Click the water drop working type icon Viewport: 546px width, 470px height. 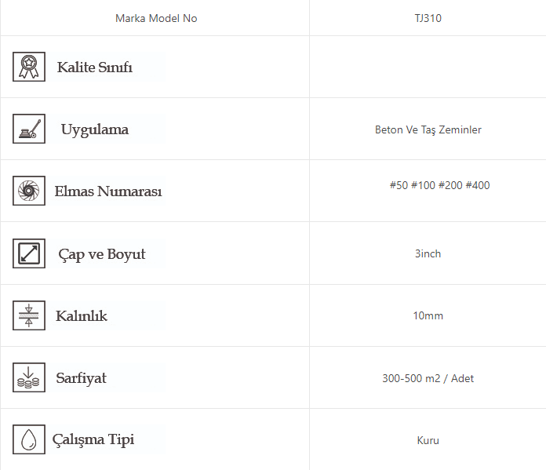pyautogui.click(x=29, y=439)
